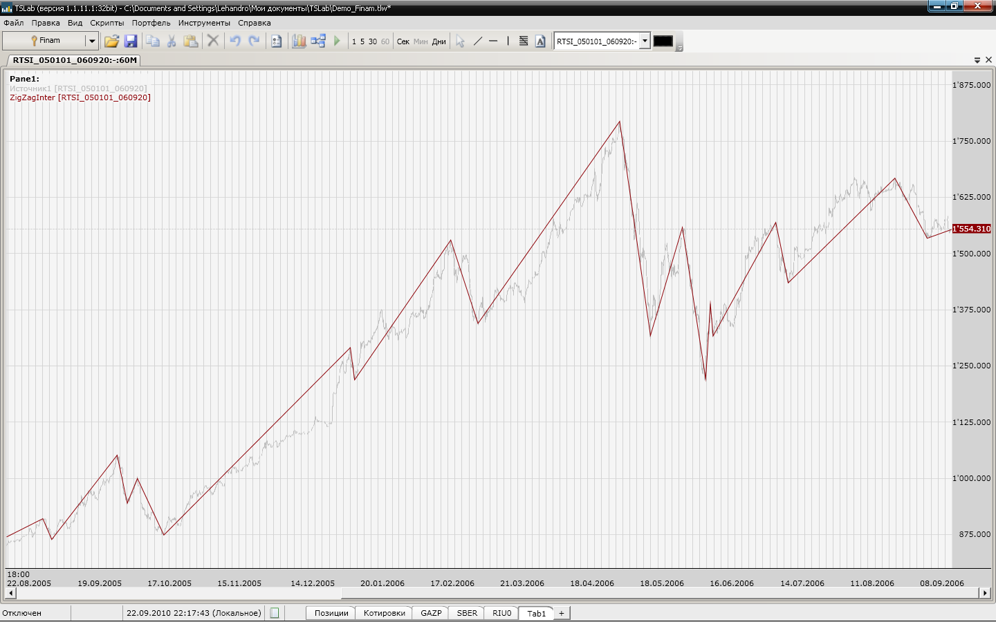Click the local time status text
The image size is (996, 622).
[194, 613]
